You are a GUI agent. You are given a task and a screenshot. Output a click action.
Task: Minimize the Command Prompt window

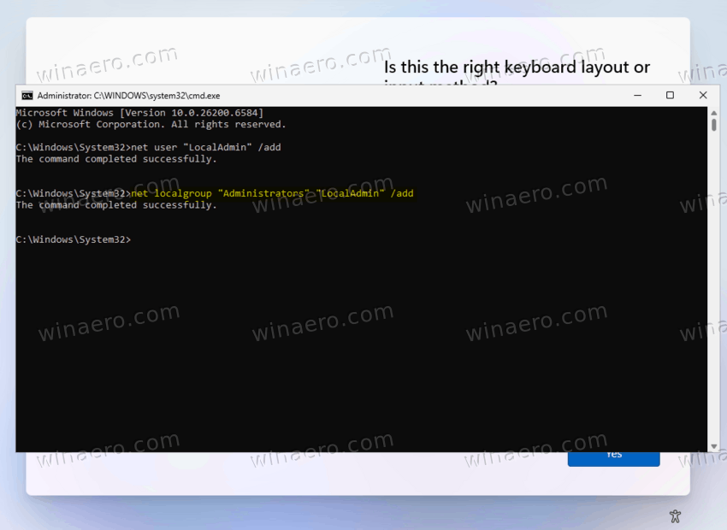[635, 96]
